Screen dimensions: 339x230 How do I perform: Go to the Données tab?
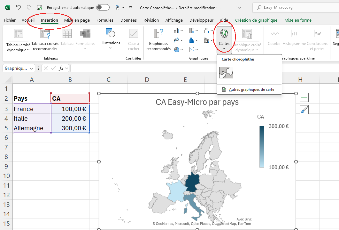point(128,20)
